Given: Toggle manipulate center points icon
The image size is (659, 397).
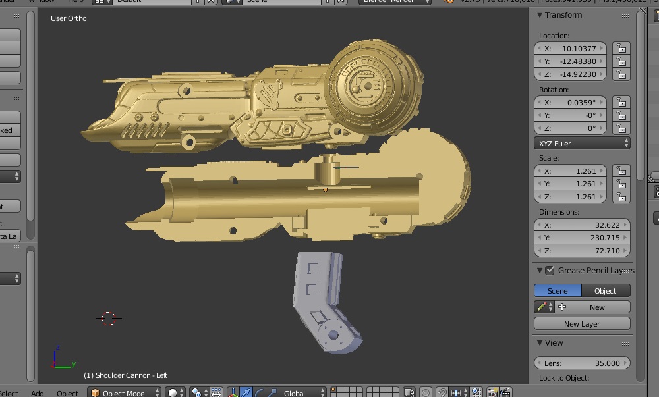Looking at the screenshot, I should tap(216, 393).
